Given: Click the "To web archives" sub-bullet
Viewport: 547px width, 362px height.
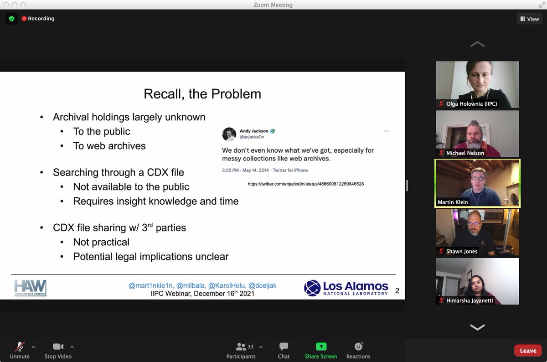Looking at the screenshot, I should pyautogui.click(x=109, y=146).
